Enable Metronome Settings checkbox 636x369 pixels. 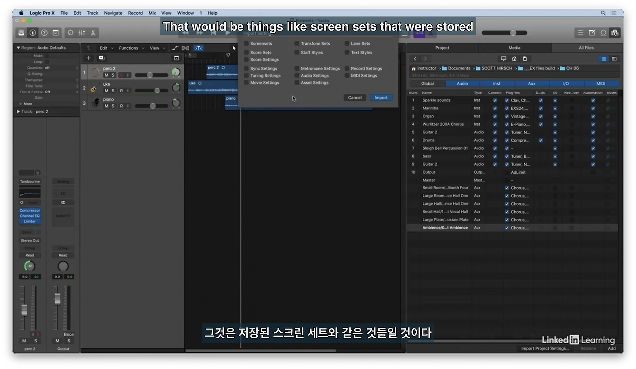(297, 69)
